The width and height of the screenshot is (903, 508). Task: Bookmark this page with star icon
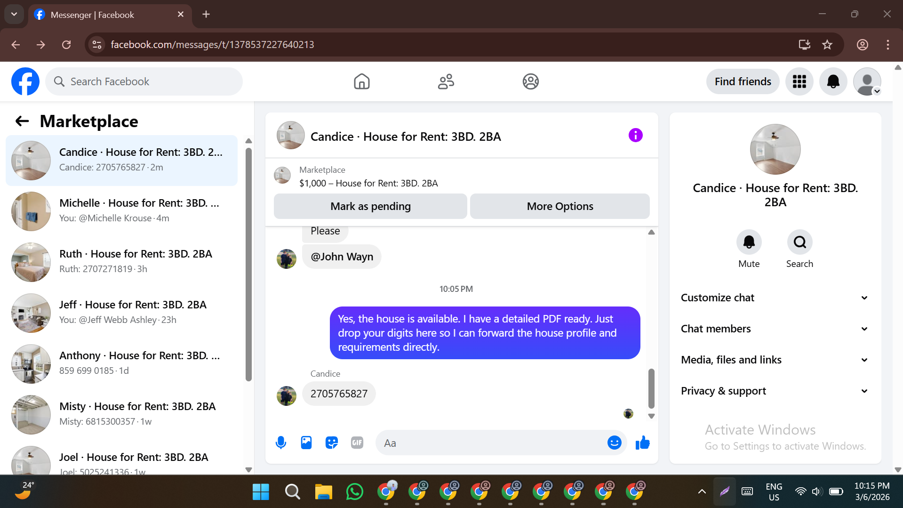pos(827,45)
